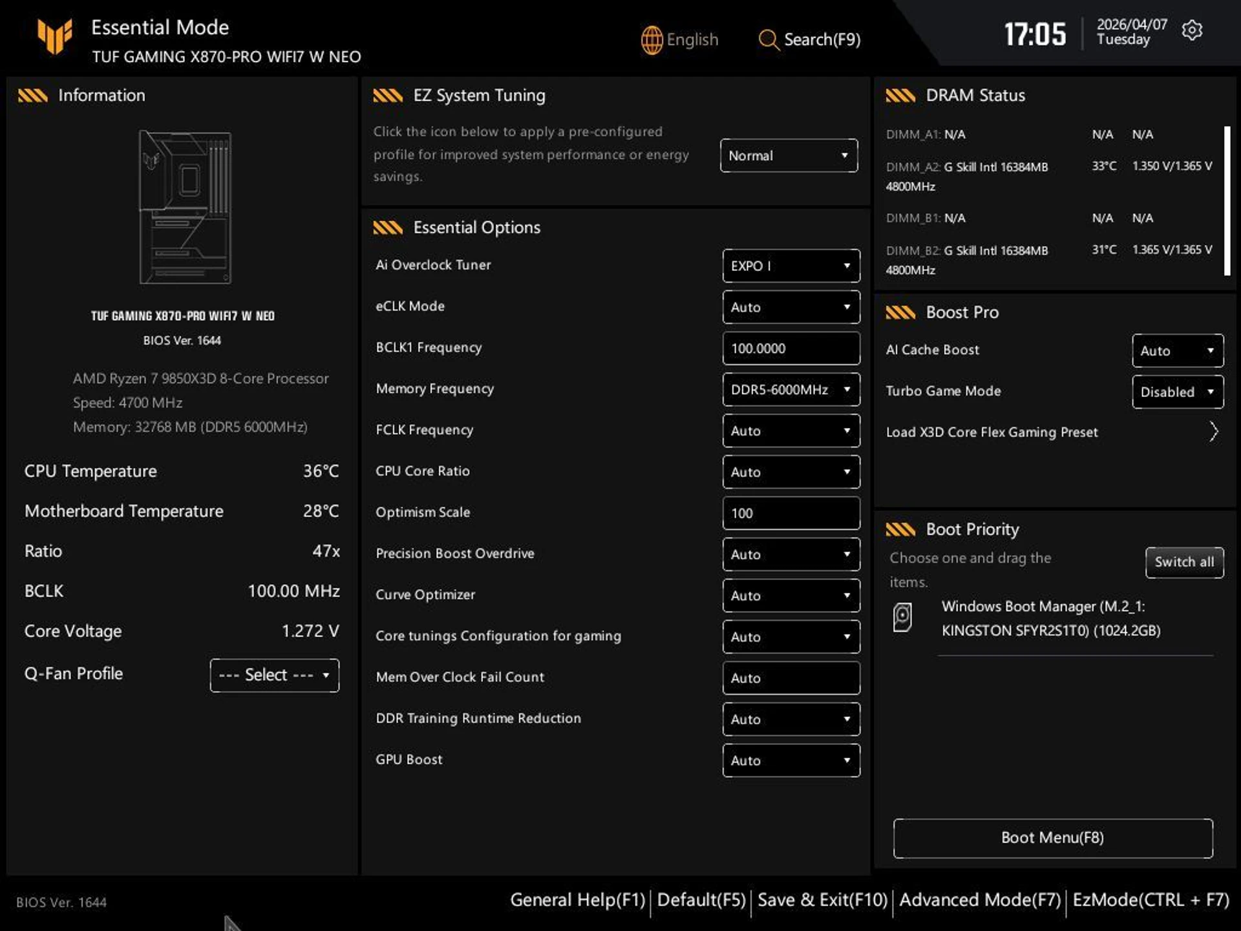Click the Essential Mode title
Viewport: 1241px width, 931px height.
coord(160,28)
